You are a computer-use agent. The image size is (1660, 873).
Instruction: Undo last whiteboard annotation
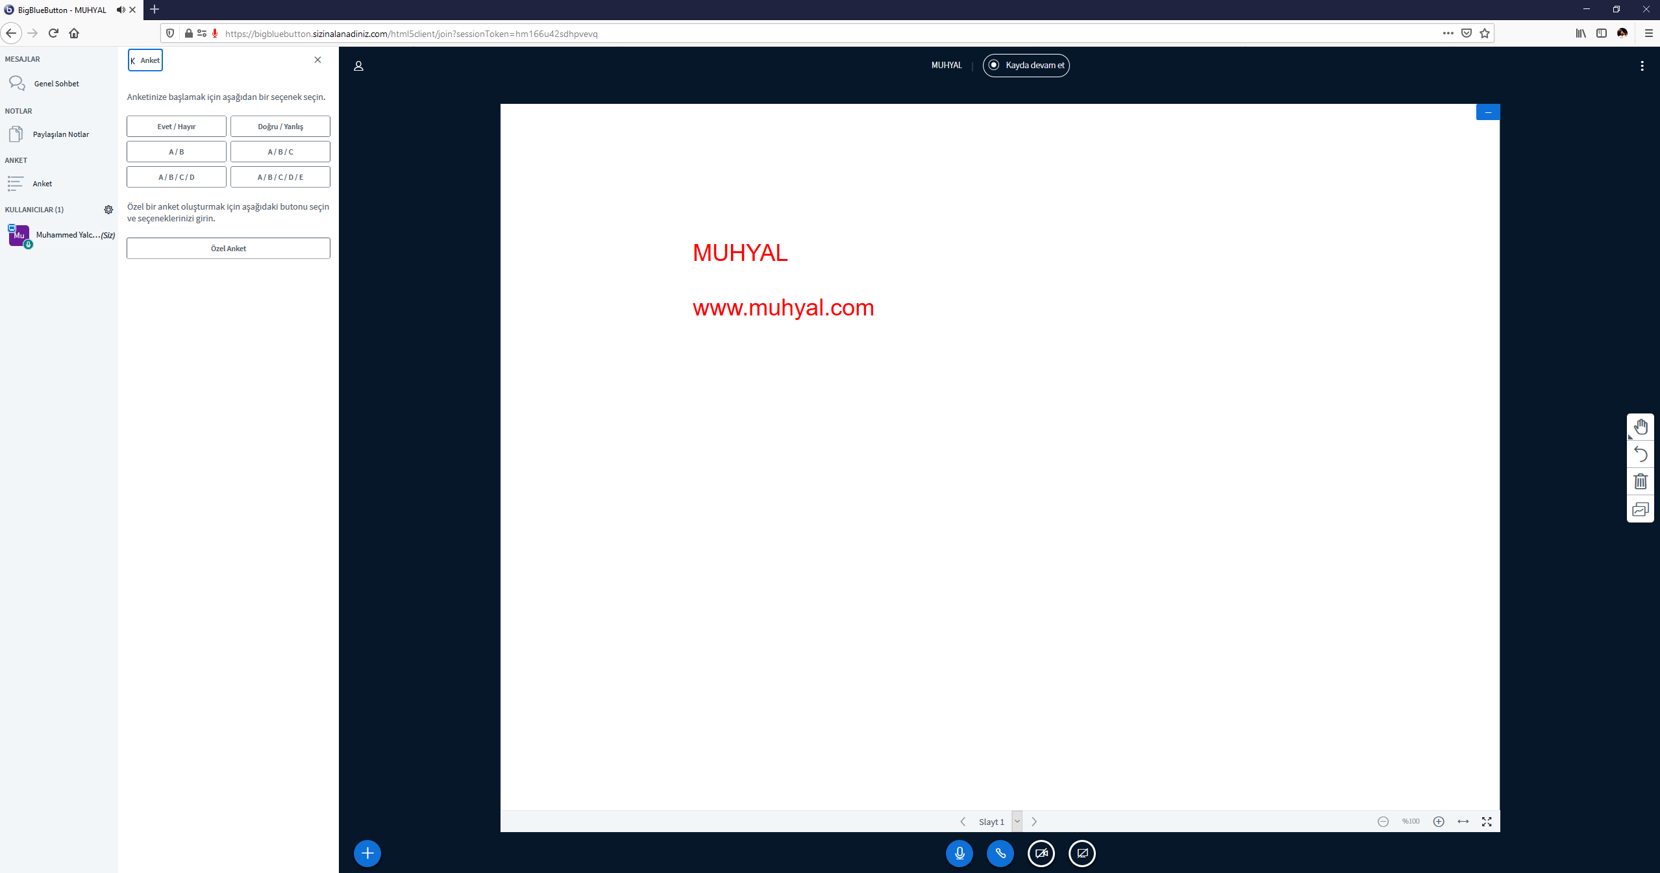[1641, 454]
